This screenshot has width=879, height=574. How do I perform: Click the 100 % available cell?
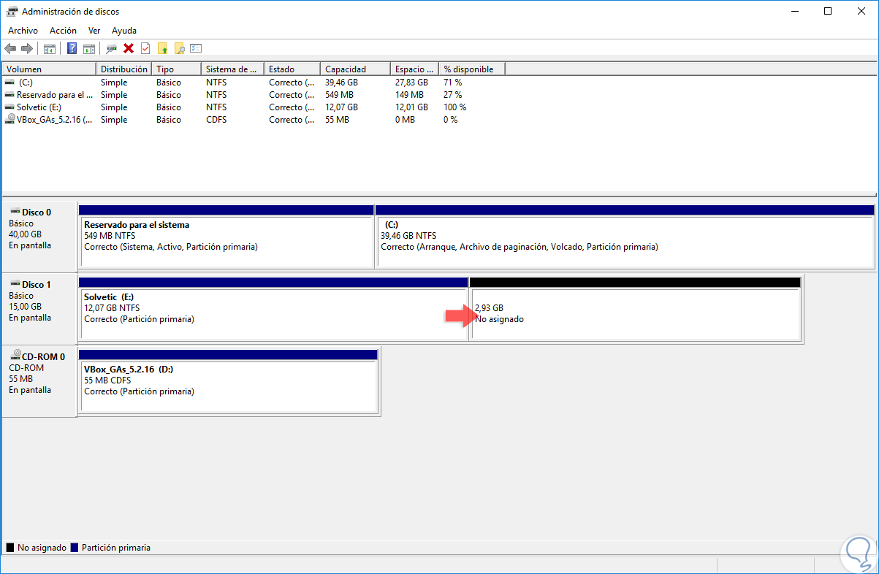coord(454,107)
